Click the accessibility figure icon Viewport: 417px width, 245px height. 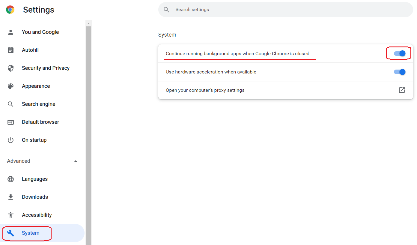[10, 215]
